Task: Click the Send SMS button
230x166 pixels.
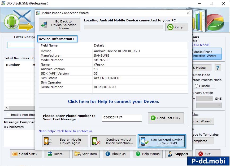Action: click(x=26, y=154)
